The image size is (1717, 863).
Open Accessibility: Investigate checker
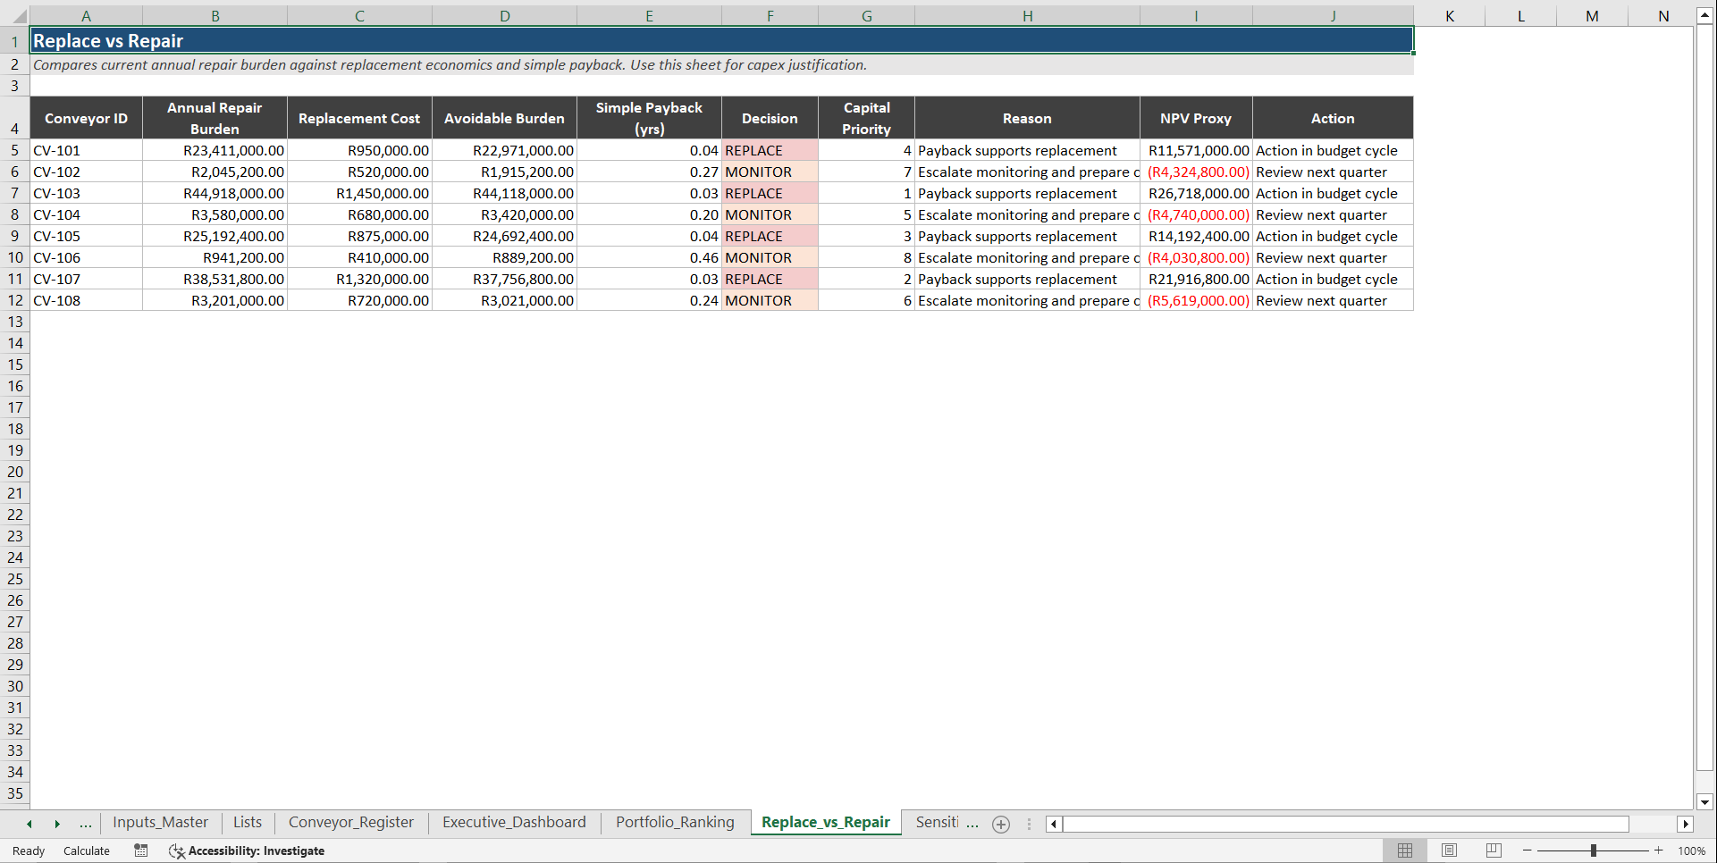[247, 850]
